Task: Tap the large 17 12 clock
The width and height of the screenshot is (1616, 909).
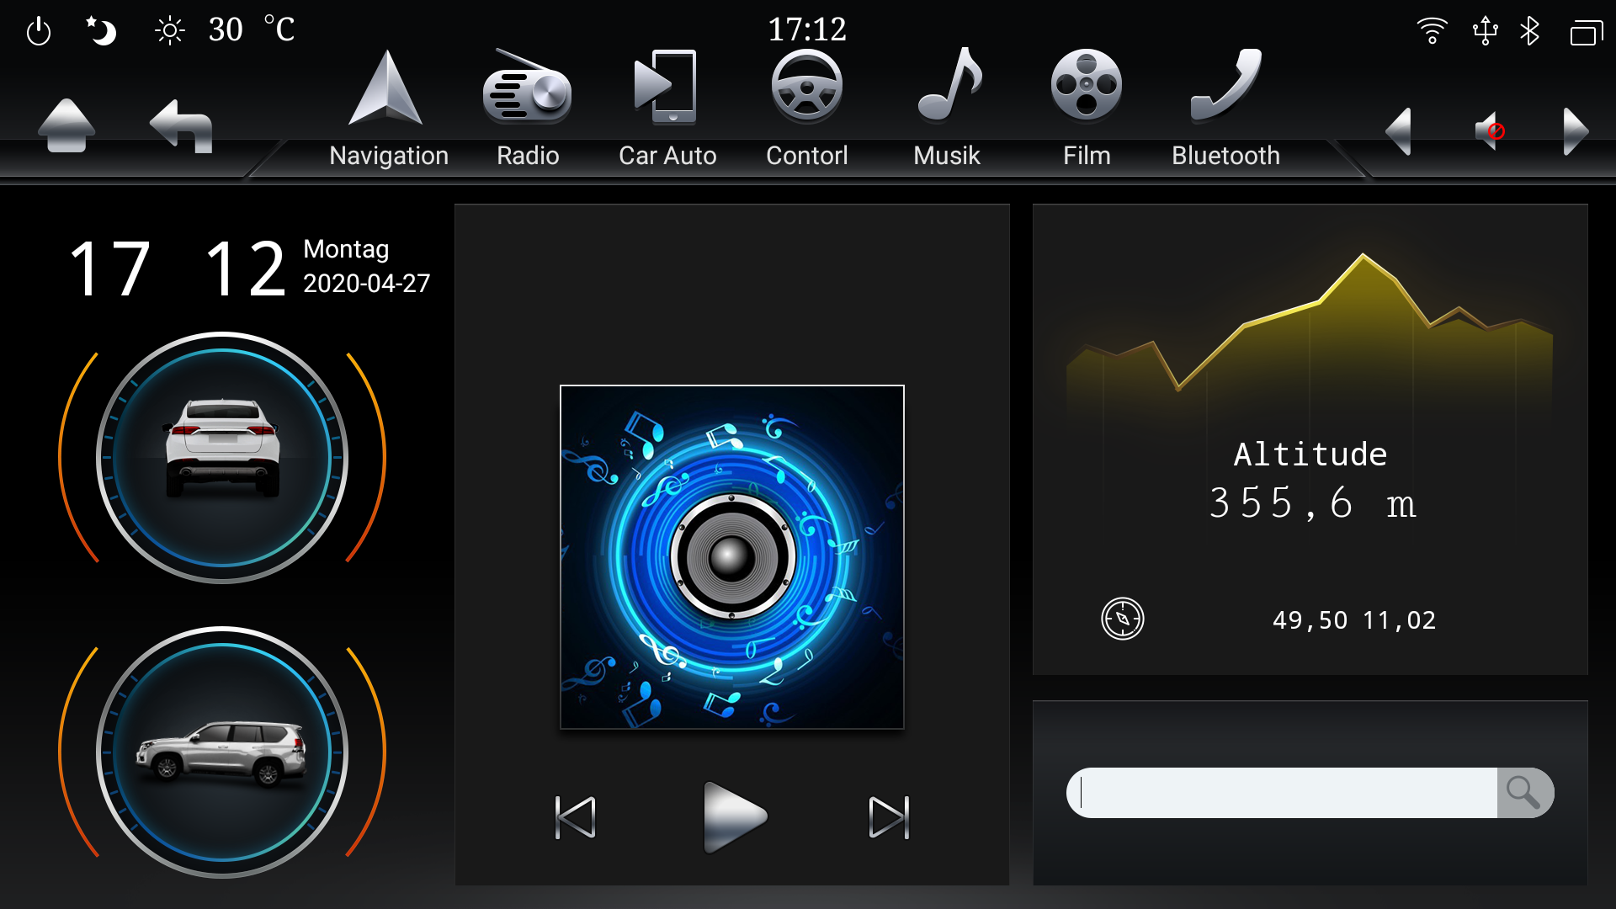Action: tap(178, 269)
